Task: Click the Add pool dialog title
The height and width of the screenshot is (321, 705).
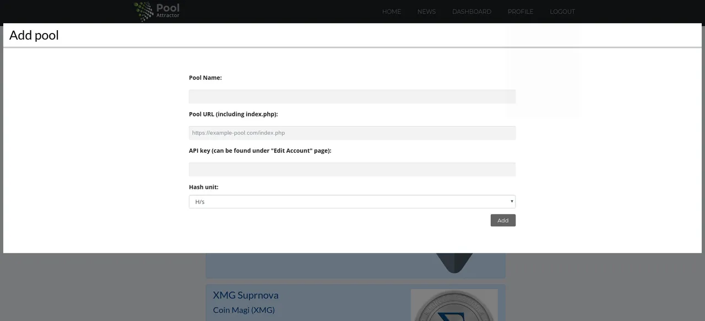Action: 34,35
